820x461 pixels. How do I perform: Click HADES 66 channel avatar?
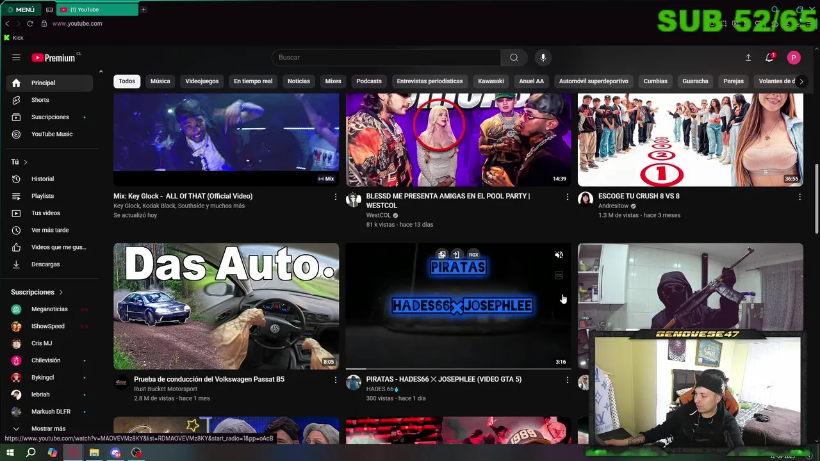click(354, 382)
